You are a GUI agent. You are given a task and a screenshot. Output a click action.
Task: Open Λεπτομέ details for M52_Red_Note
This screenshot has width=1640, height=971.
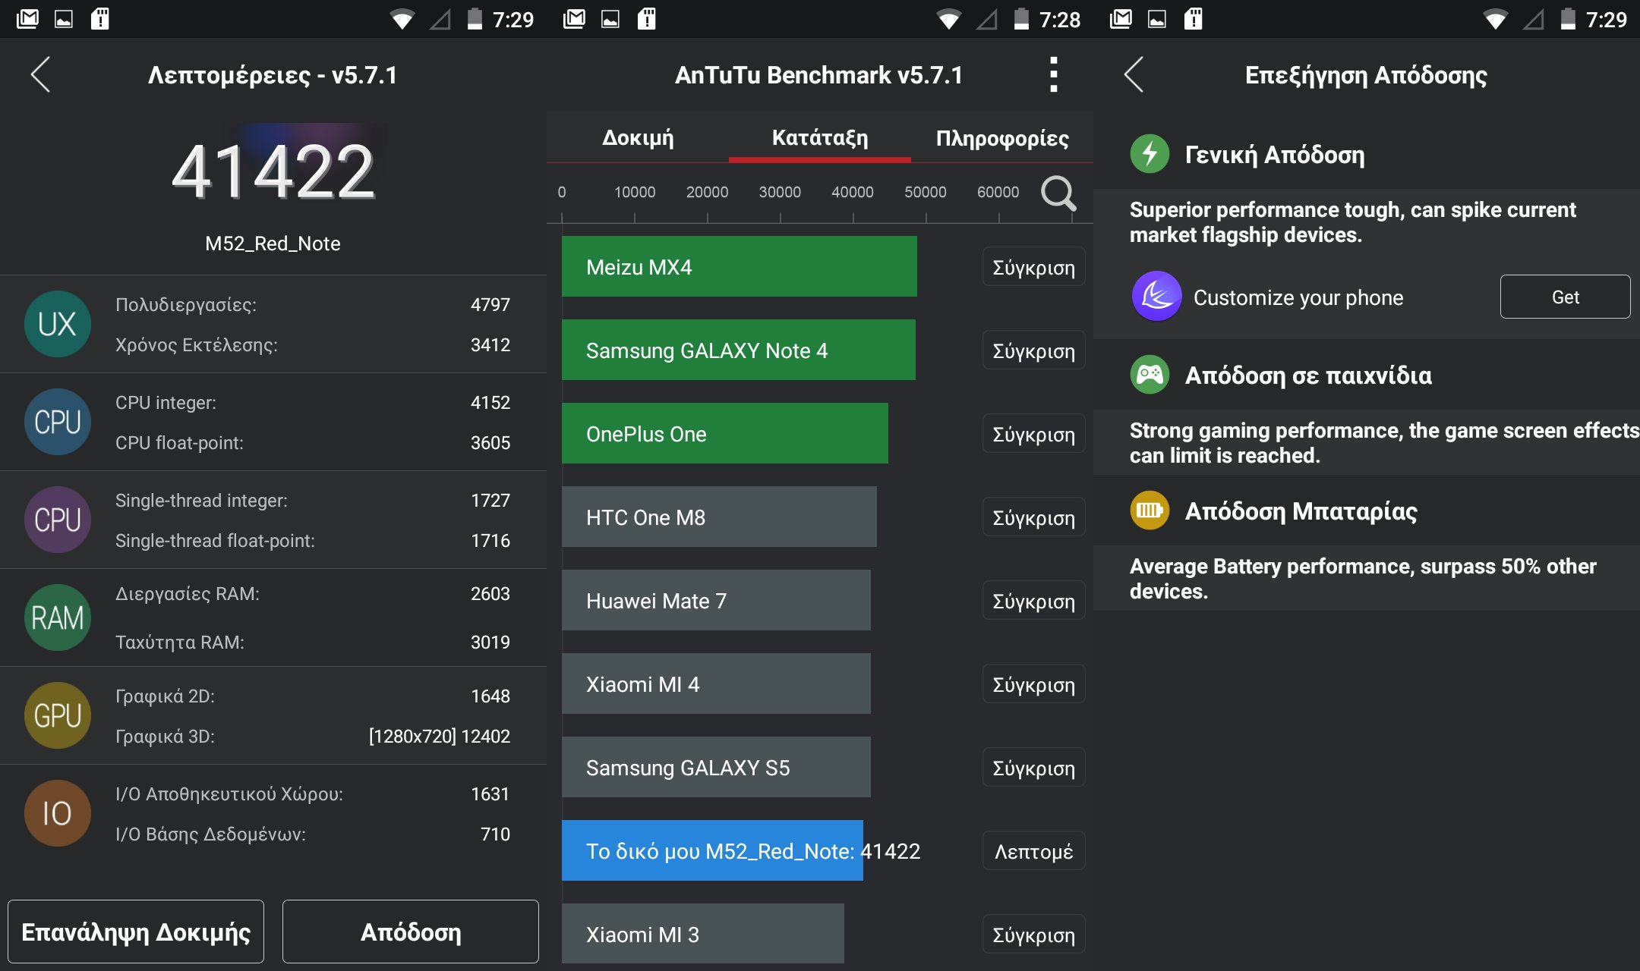click(x=1033, y=851)
